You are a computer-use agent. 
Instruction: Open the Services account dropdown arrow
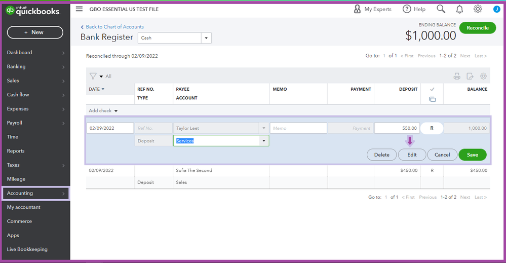tap(264, 141)
